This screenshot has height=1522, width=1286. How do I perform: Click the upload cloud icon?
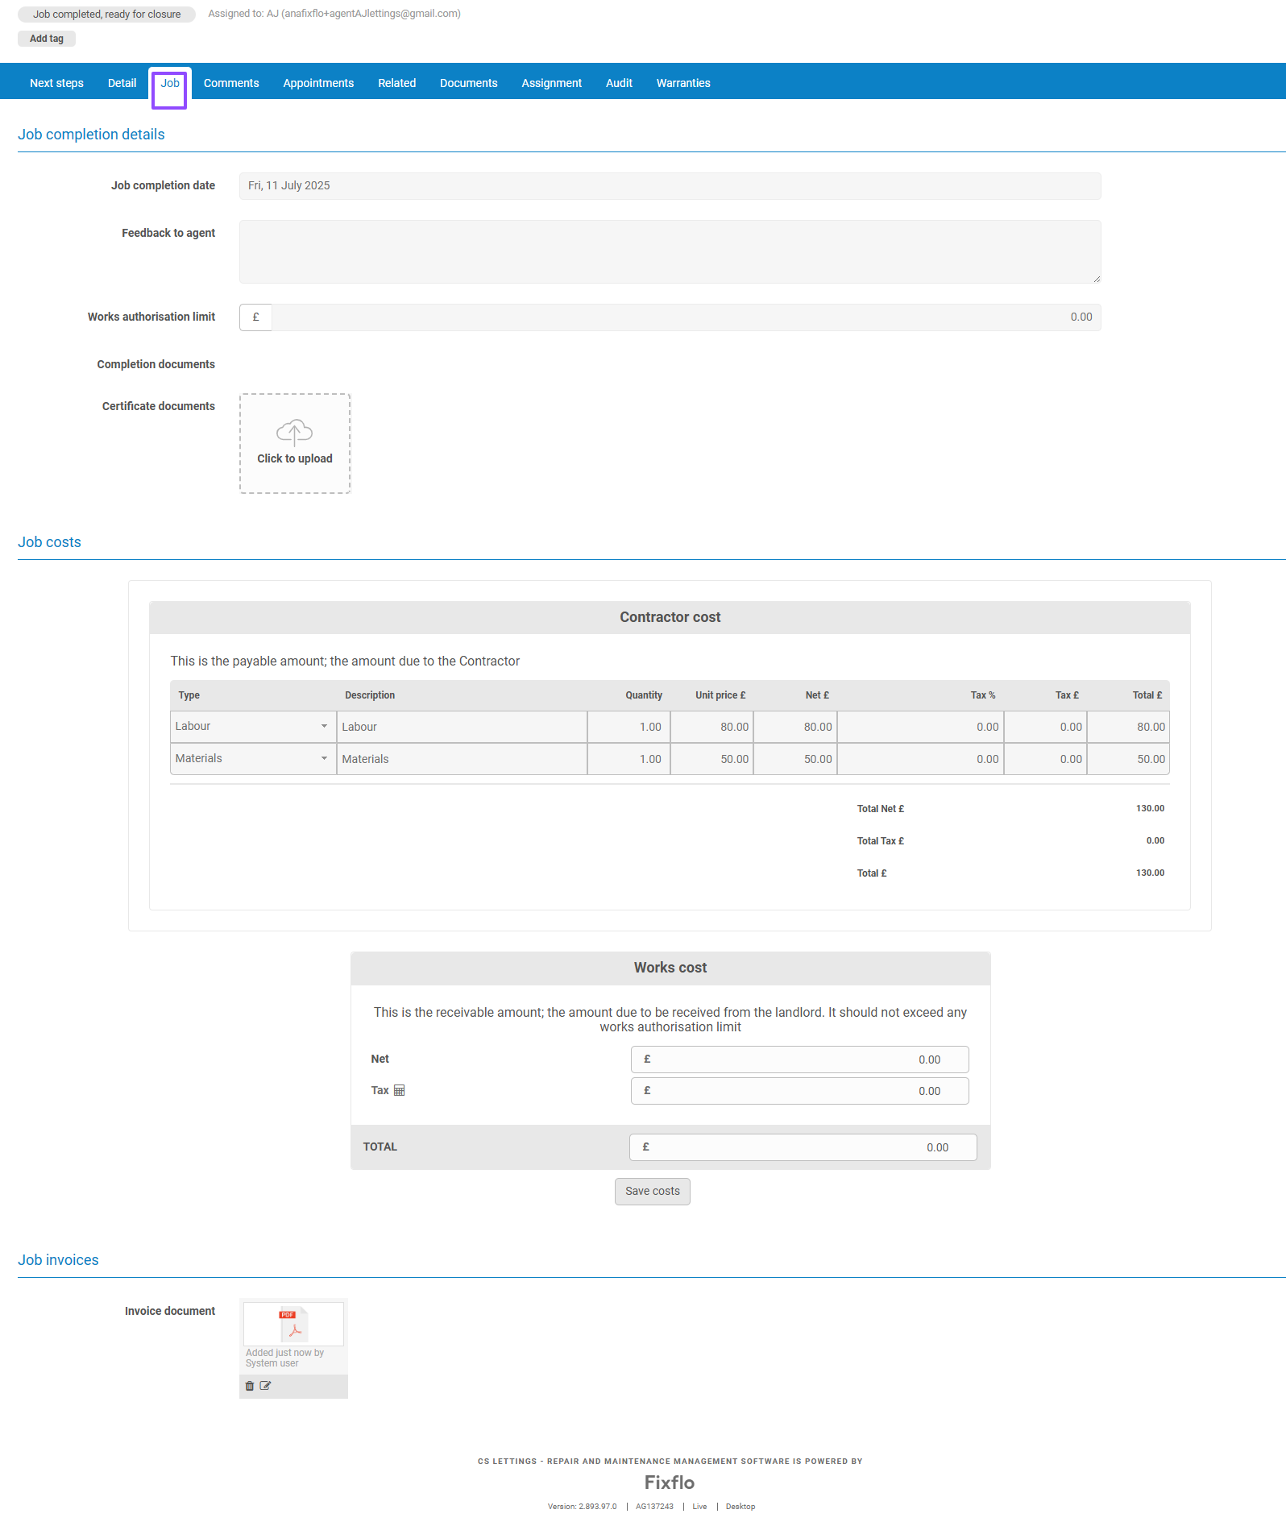pos(294,433)
